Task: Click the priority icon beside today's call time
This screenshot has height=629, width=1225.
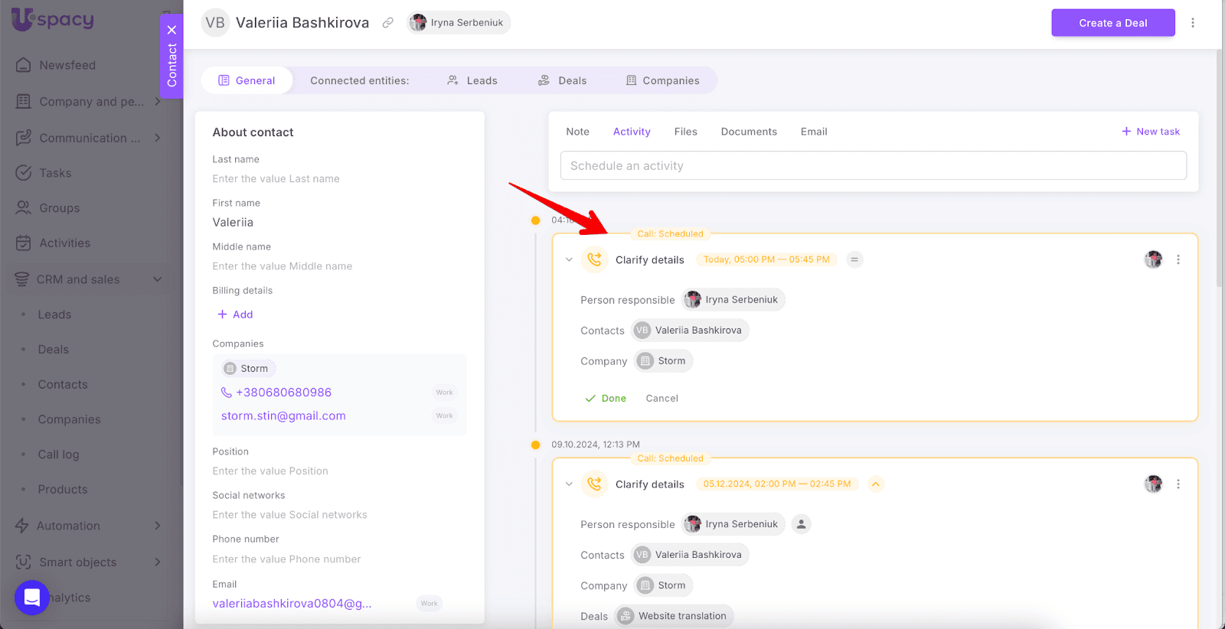Action: (x=854, y=260)
